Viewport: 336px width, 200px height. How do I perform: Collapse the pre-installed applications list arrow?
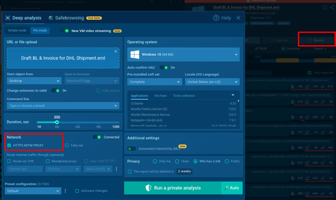[233, 95]
